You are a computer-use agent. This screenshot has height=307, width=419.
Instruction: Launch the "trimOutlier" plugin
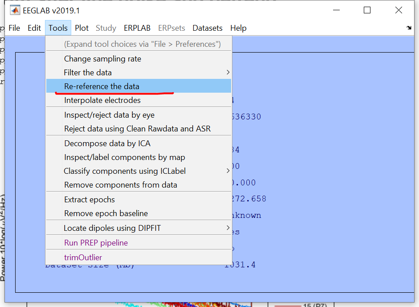[x=83, y=257]
